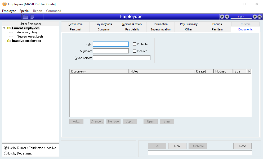Switch to the Superannuation tab
Viewport: 263px width, 159px height.
(x=160, y=29)
